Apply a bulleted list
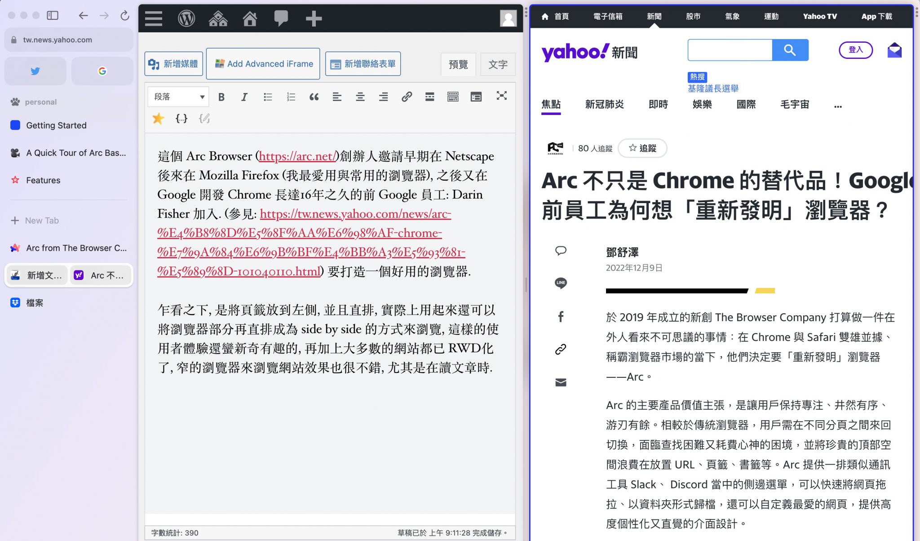920x541 pixels. coord(268,97)
